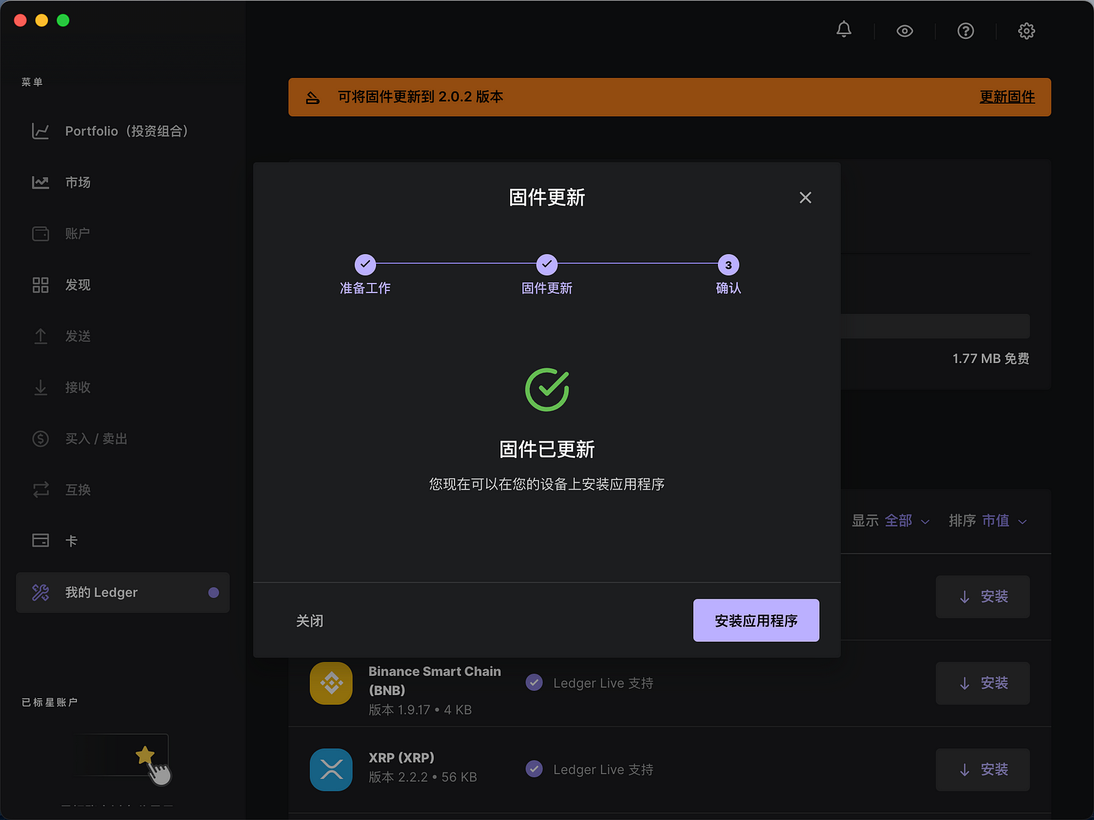The width and height of the screenshot is (1094, 820).
Task: Click the 账户 wallet icon
Action: (40, 234)
